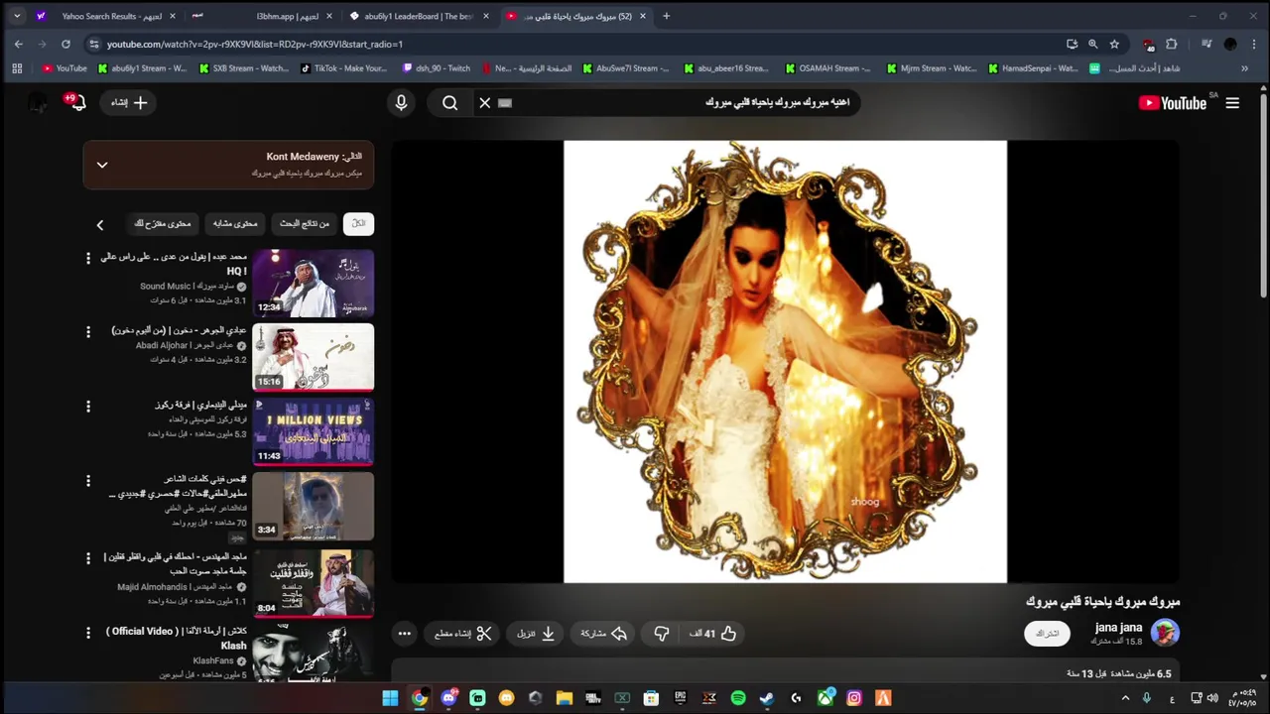Select the first highlighted 'الكل' chip

coord(358,224)
